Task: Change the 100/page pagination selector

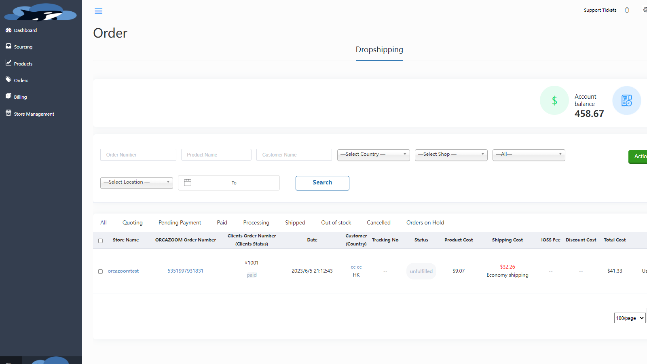Action: tap(630, 318)
